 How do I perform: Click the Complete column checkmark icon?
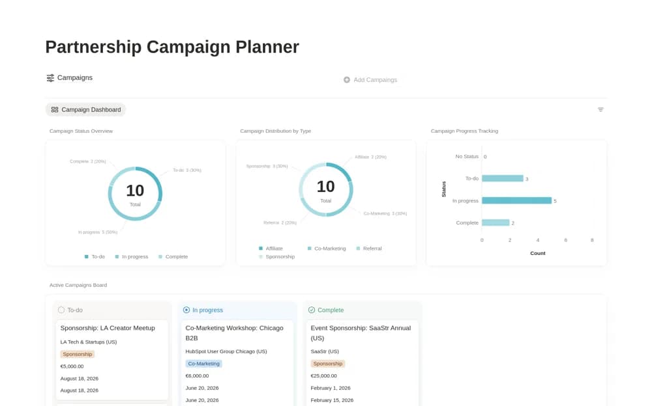pos(312,310)
